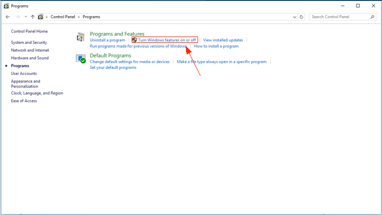This screenshot has height=215, width=382.
Task: Click Set your default programs
Action: (113, 67)
